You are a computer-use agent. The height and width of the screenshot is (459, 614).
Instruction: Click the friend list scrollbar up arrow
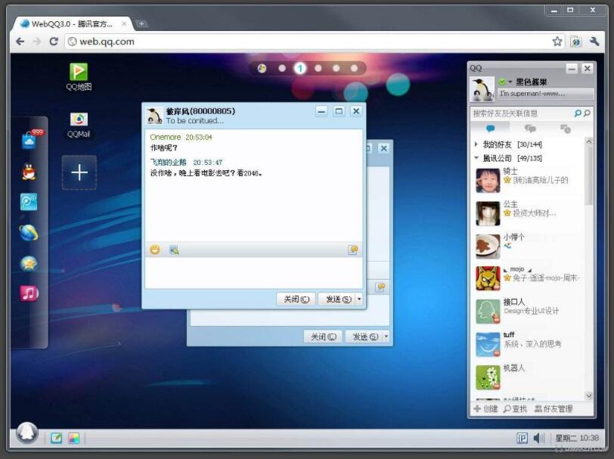click(x=588, y=141)
